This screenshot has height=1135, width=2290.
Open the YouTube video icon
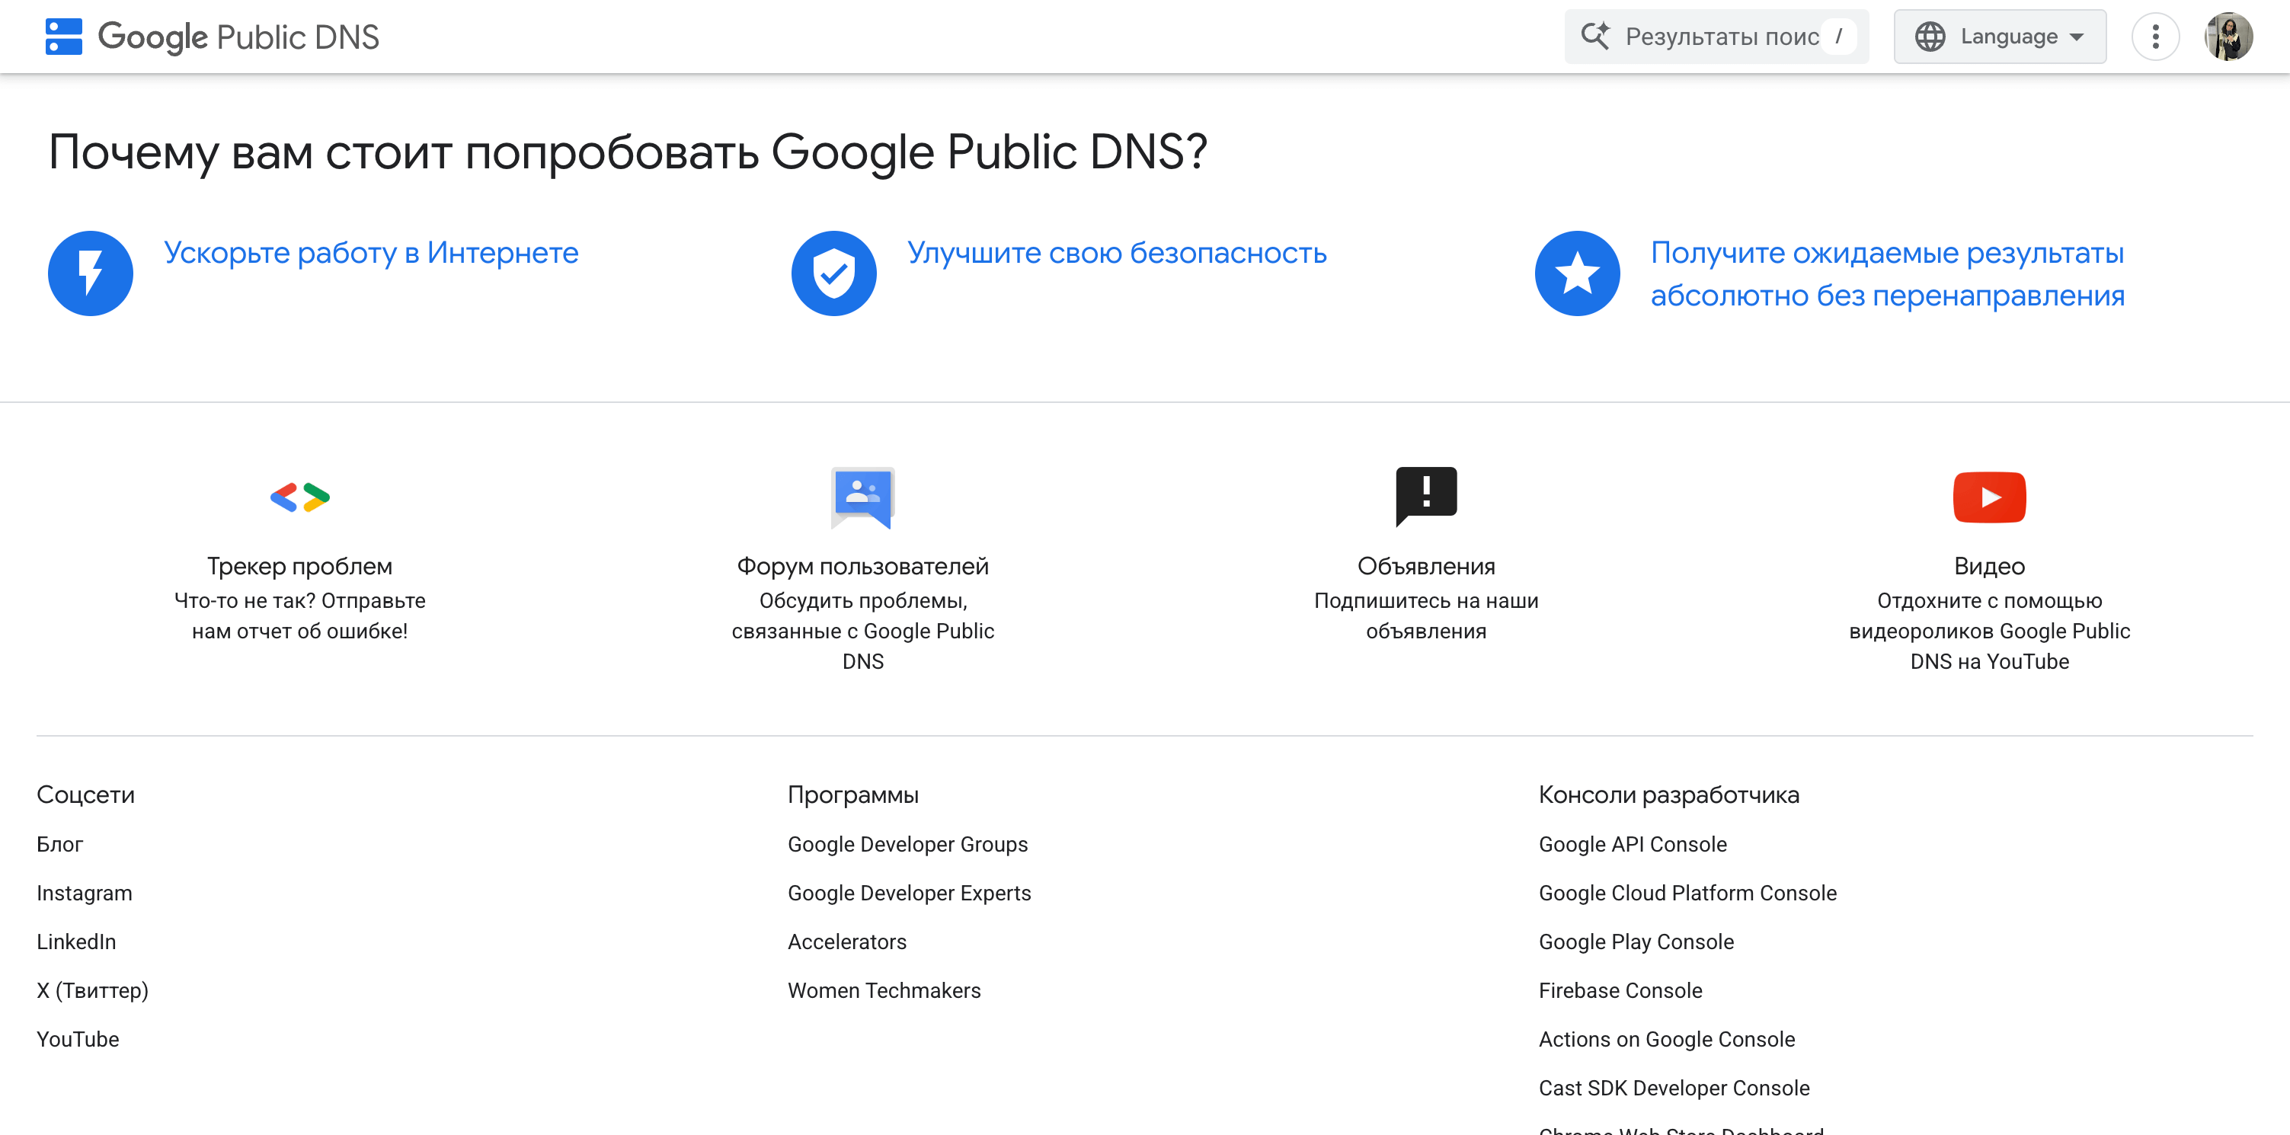(1990, 496)
